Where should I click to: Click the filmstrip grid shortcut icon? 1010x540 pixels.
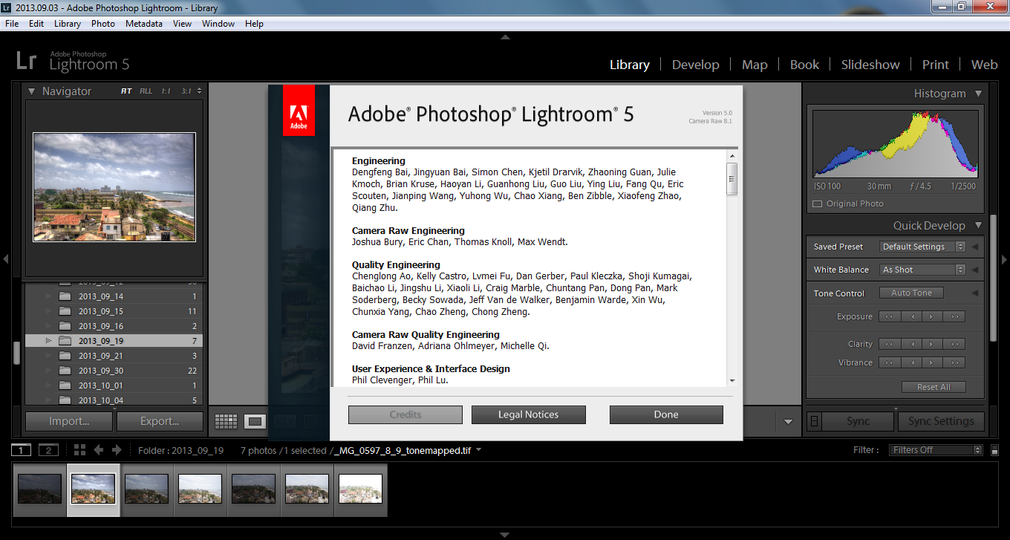coord(79,450)
